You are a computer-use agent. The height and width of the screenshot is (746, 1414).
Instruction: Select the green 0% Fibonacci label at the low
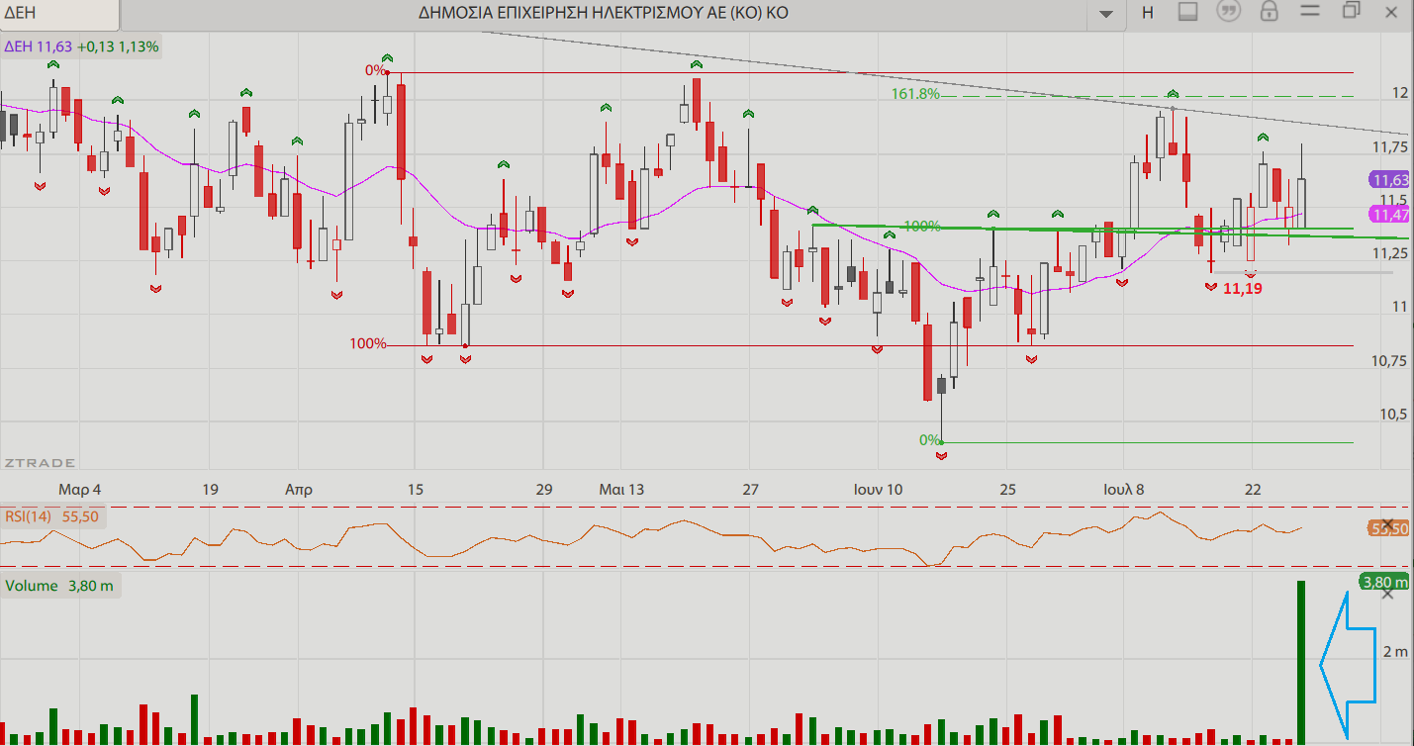[x=929, y=439]
